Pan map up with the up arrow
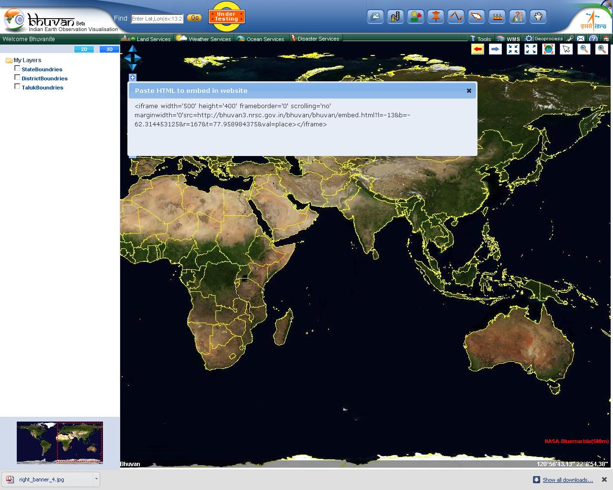 [x=133, y=49]
